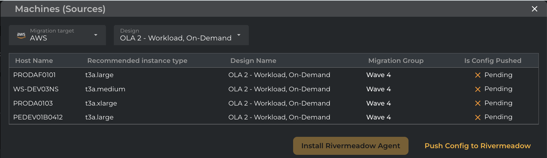Expand the Design dropdown
547x158 pixels.
point(181,35)
